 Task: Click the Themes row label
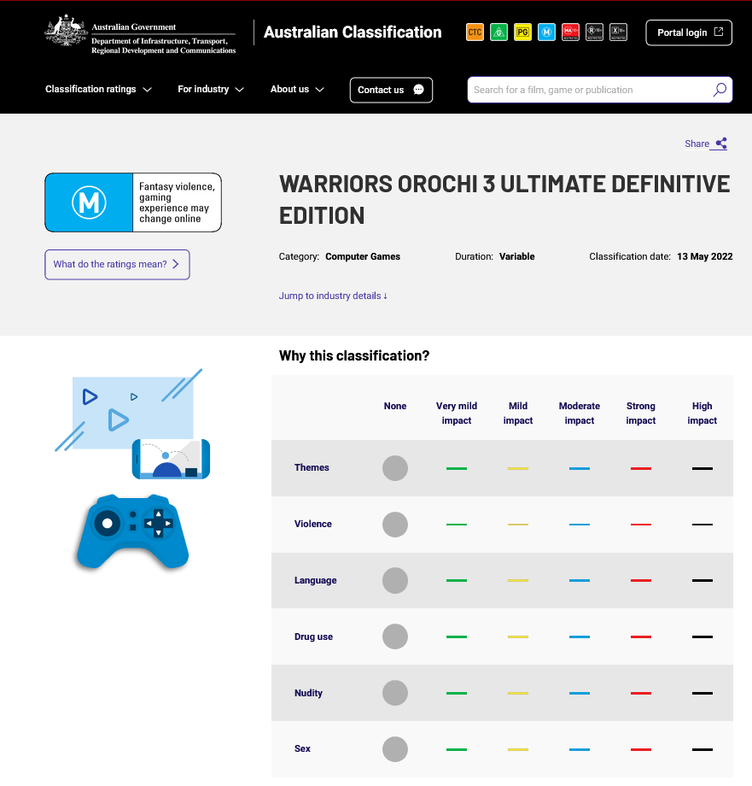click(312, 467)
